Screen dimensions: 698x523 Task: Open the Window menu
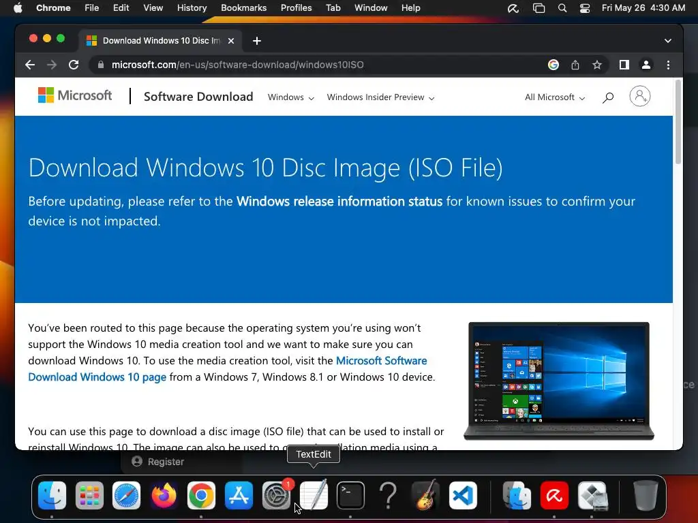point(371,8)
